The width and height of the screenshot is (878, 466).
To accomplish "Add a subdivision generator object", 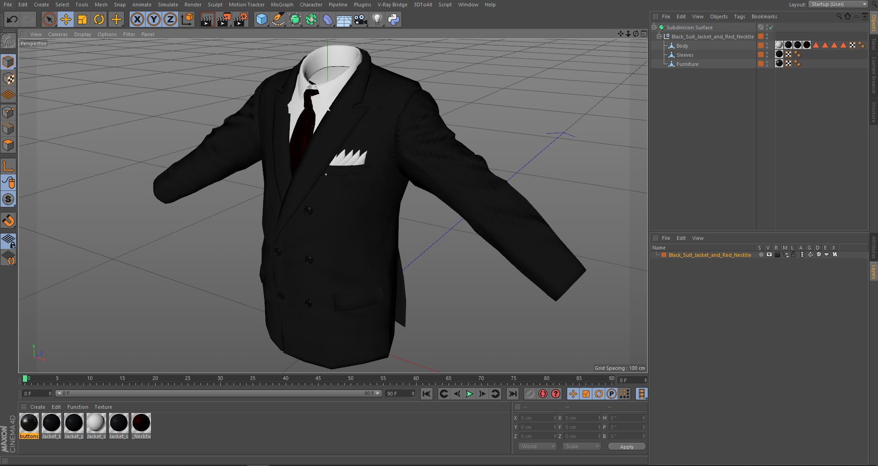I will [x=295, y=19].
